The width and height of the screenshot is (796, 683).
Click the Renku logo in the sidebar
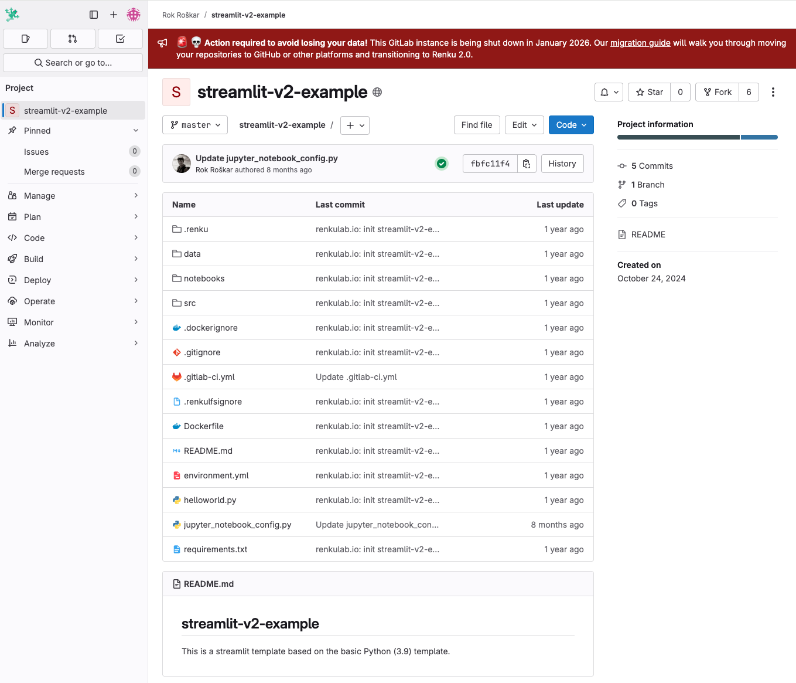(12, 15)
